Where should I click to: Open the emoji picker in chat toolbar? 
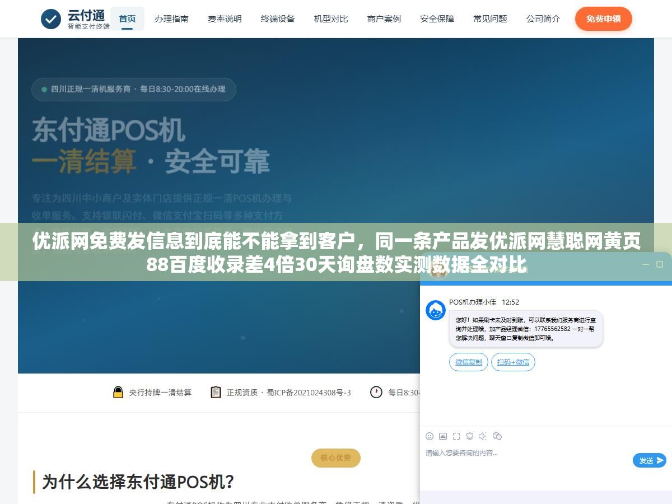430,436
